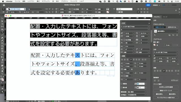Toggle highlighted justify alignment in paragraph panel
Viewport: 181px width, 102px height.
(x=131, y=59)
